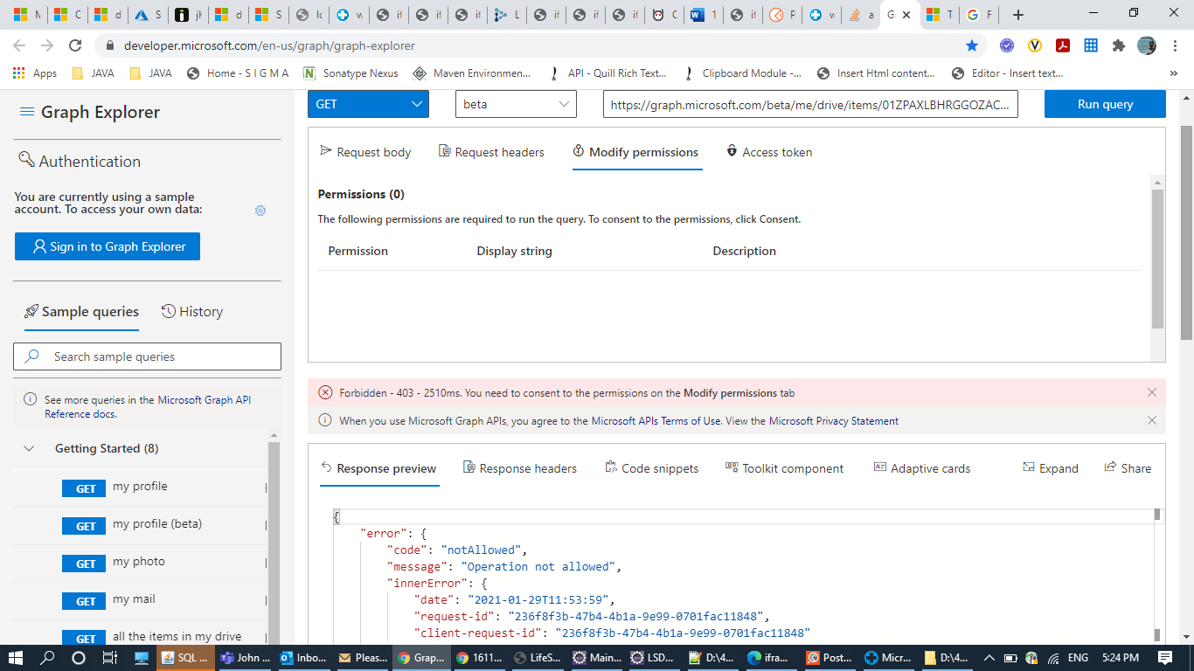Open a new browser tab
Image resolution: width=1194 pixels, height=671 pixels.
(x=1017, y=15)
